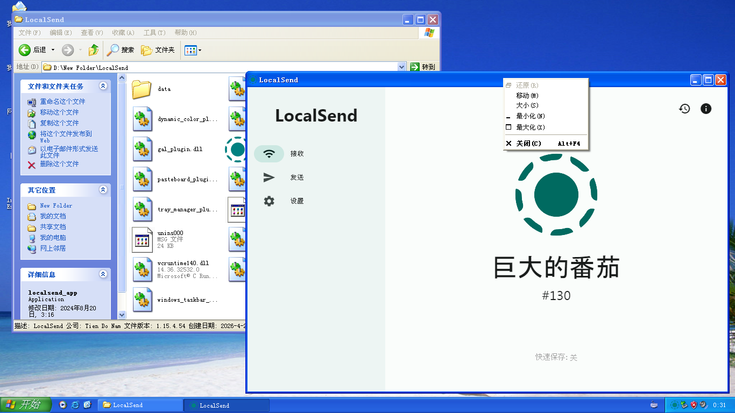Select the data folder

coord(142,89)
